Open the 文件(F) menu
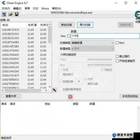The height and width of the screenshot is (140, 140). pos(6,8)
